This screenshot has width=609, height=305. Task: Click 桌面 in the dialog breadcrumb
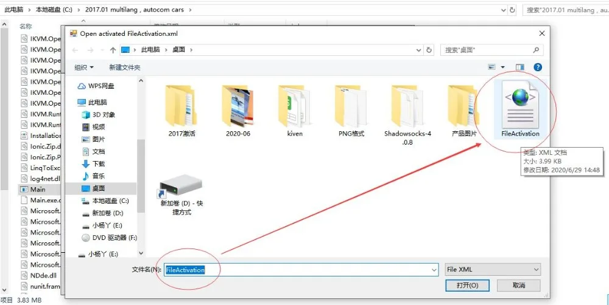(178, 50)
